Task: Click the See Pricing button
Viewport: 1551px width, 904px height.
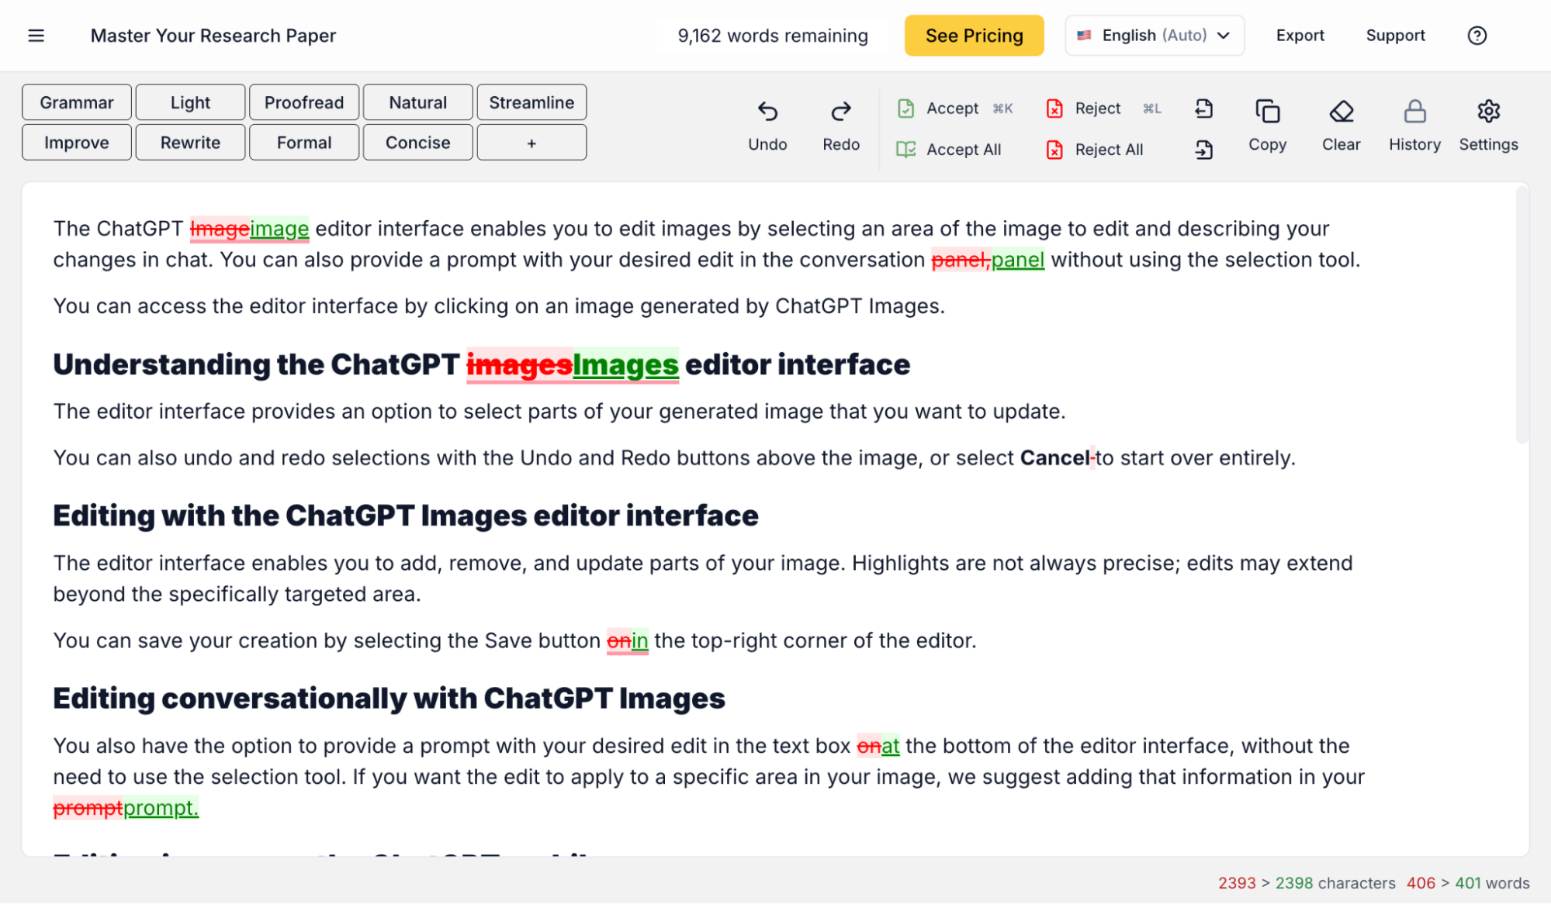Action: 974,36
